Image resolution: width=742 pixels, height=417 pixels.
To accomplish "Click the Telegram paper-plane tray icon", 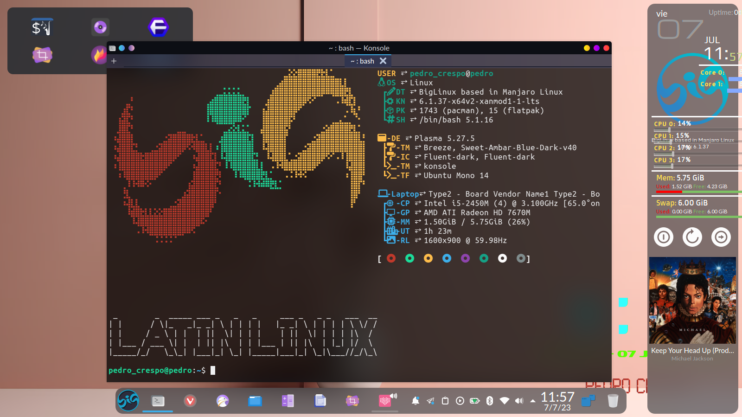I will click(430, 401).
